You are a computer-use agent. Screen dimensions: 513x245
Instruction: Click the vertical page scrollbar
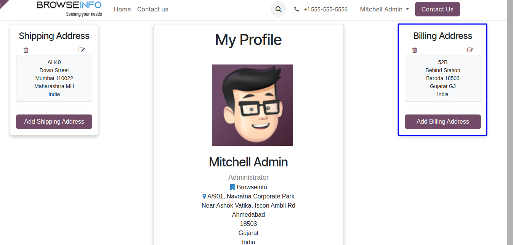(510, 114)
